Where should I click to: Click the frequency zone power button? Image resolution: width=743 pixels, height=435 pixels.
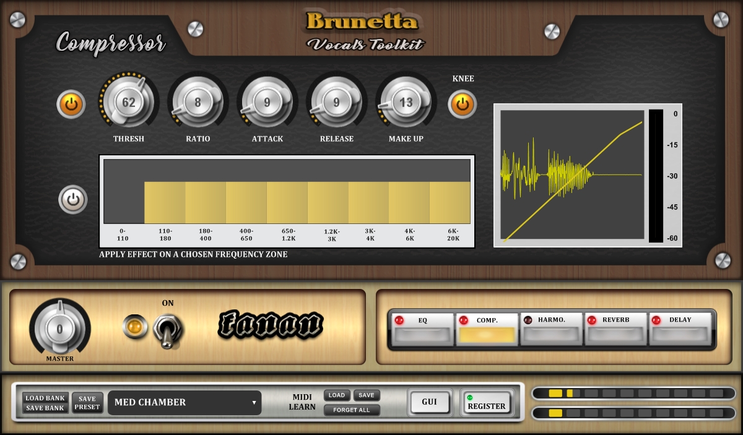click(73, 199)
